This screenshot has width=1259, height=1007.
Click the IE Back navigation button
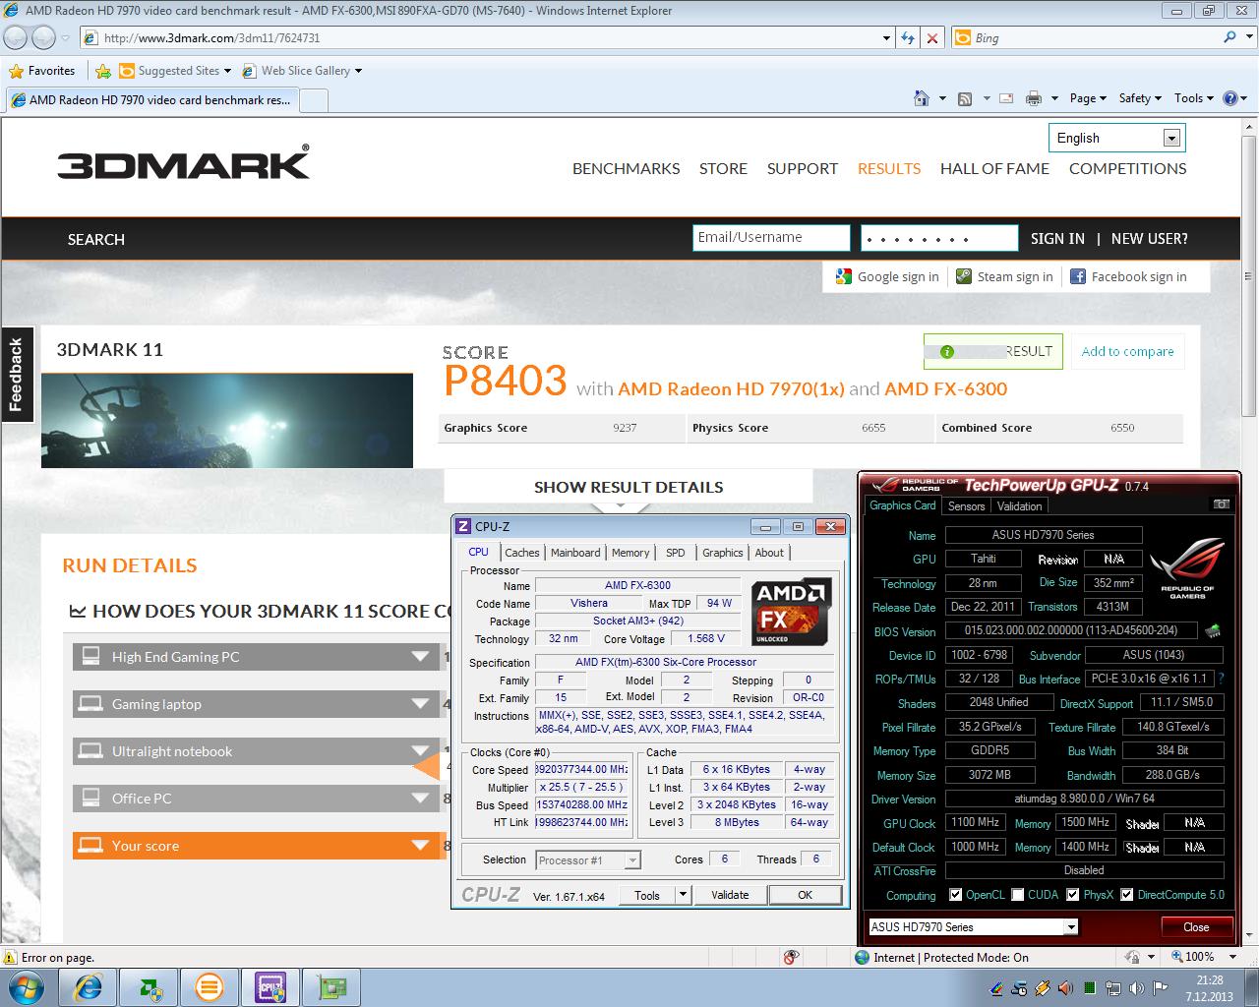16,37
